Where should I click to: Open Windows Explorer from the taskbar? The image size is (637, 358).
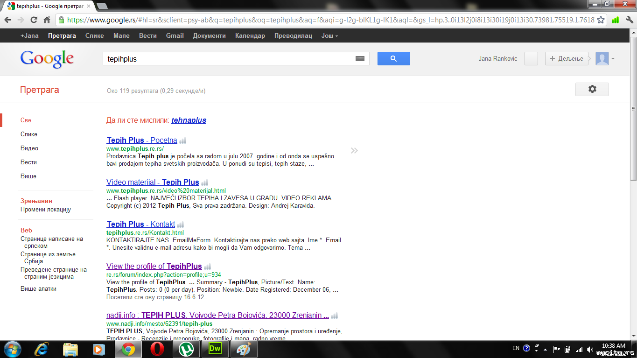(x=70, y=349)
